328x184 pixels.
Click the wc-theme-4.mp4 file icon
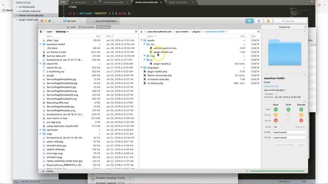pyautogui.click(x=44, y=52)
